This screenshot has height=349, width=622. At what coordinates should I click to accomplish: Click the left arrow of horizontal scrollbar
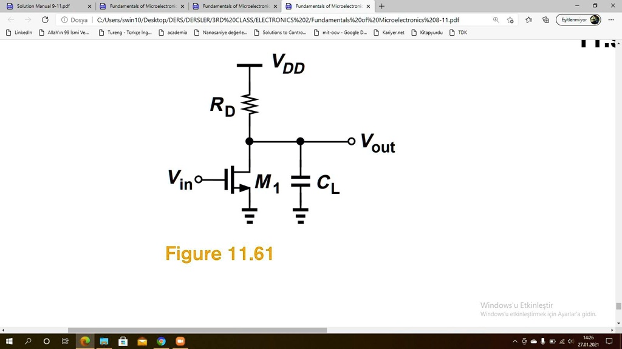click(x=3, y=330)
